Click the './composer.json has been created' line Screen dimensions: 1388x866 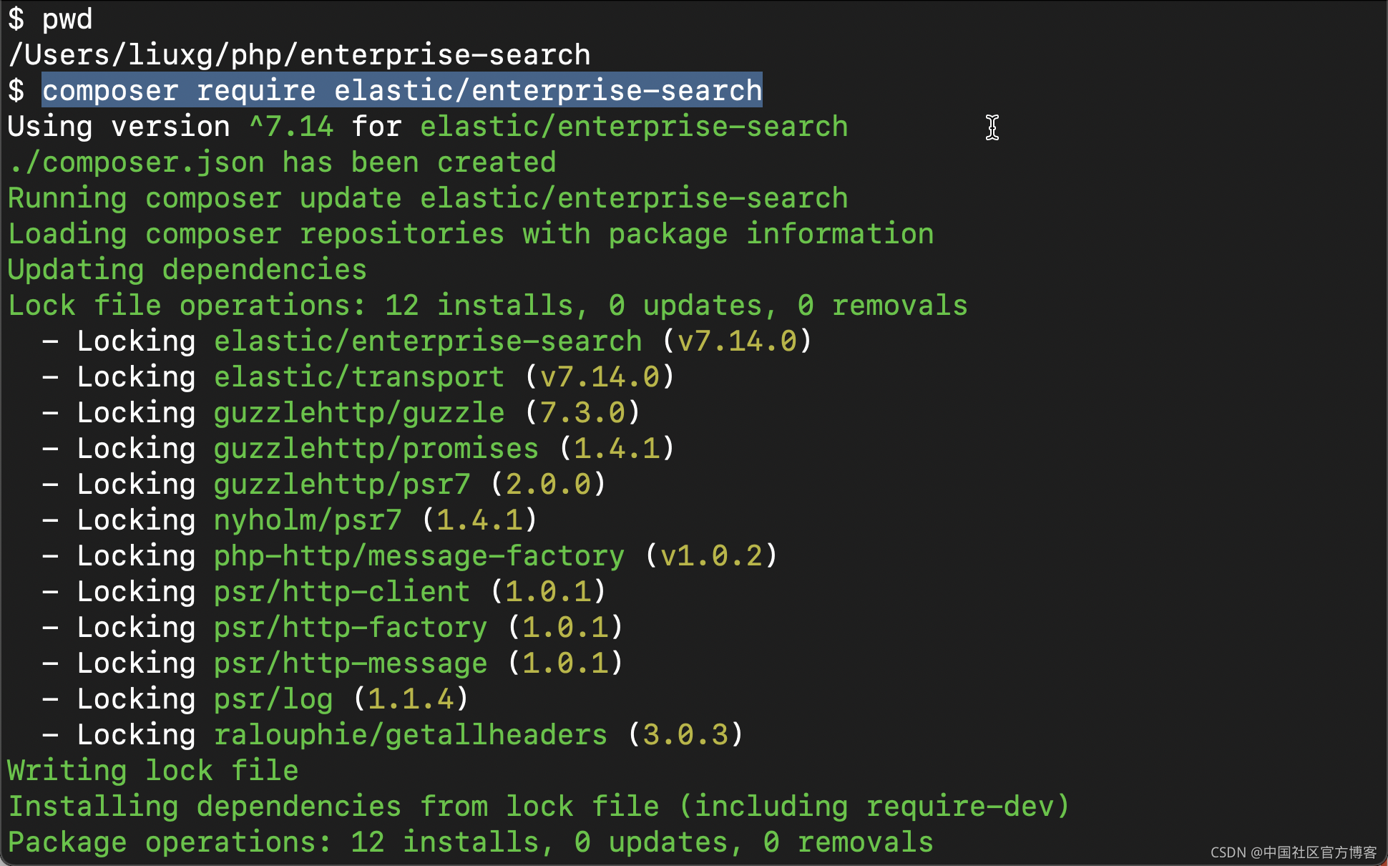[282, 162]
